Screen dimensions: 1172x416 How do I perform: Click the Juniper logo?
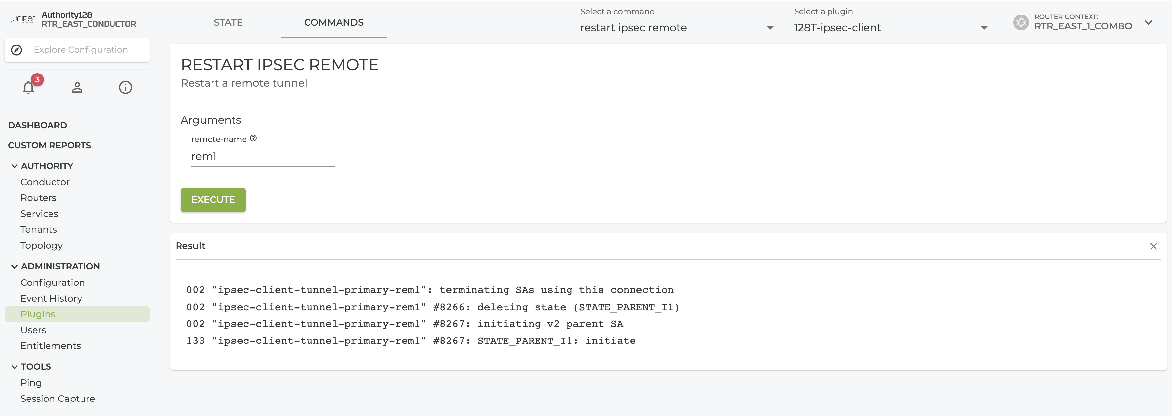click(x=22, y=19)
